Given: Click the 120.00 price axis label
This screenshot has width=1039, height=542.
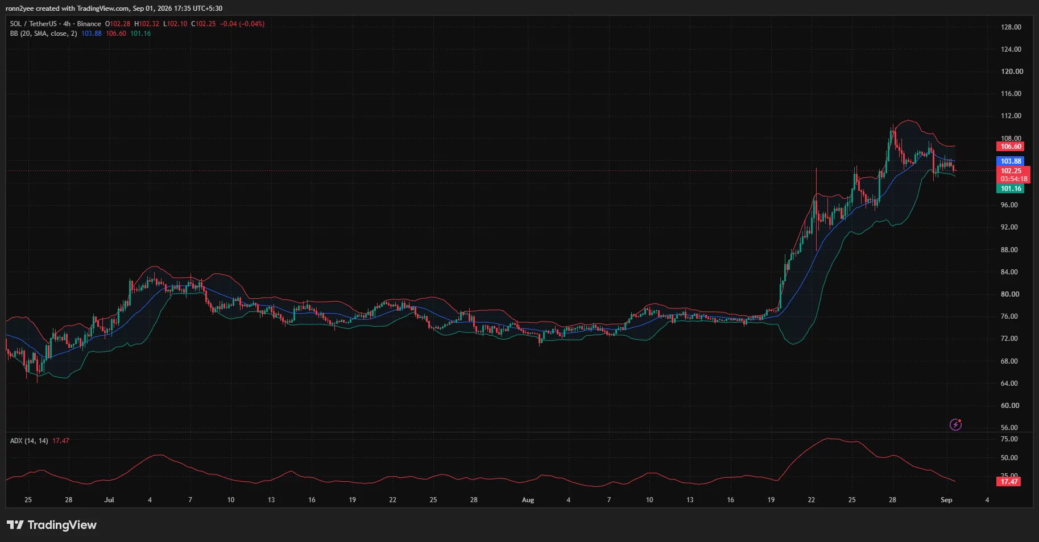Looking at the screenshot, I should coord(1012,72).
